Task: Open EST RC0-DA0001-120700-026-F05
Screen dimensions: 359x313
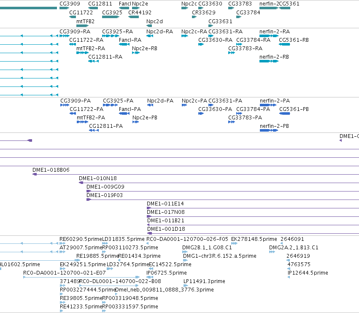Action: (x=148, y=243)
